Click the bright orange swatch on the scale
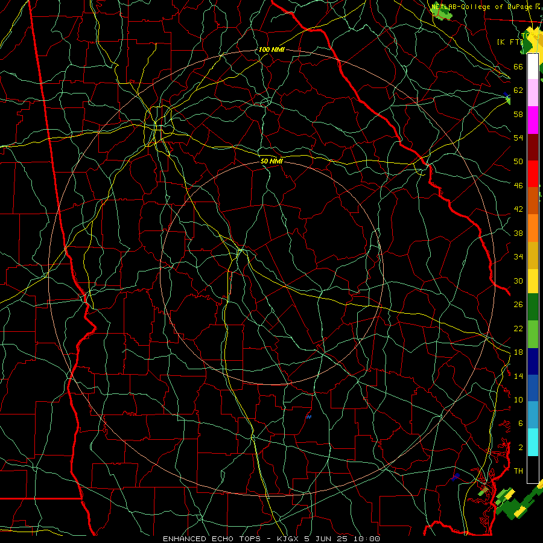Viewport: 543px width, 543px height. point(533,228)
